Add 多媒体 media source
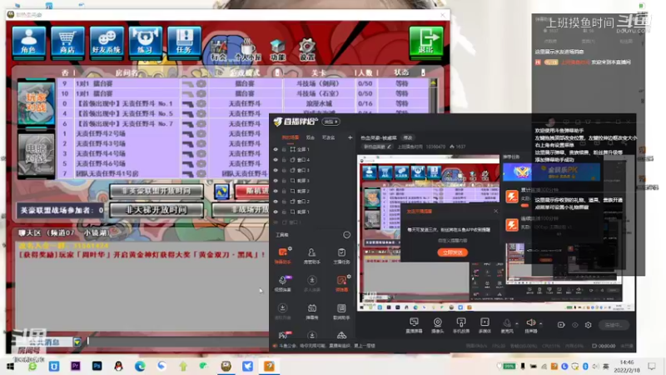 tap(485, 325)
